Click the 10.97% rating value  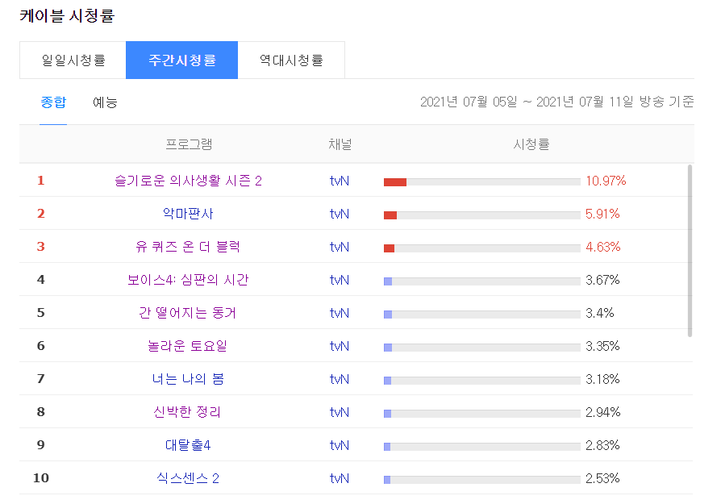606,181
